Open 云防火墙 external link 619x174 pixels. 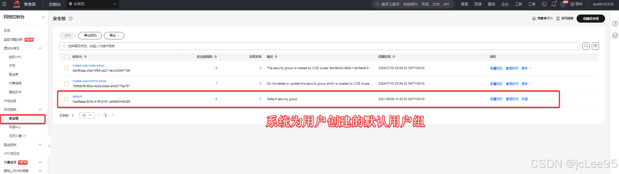[x=17, y=136]
